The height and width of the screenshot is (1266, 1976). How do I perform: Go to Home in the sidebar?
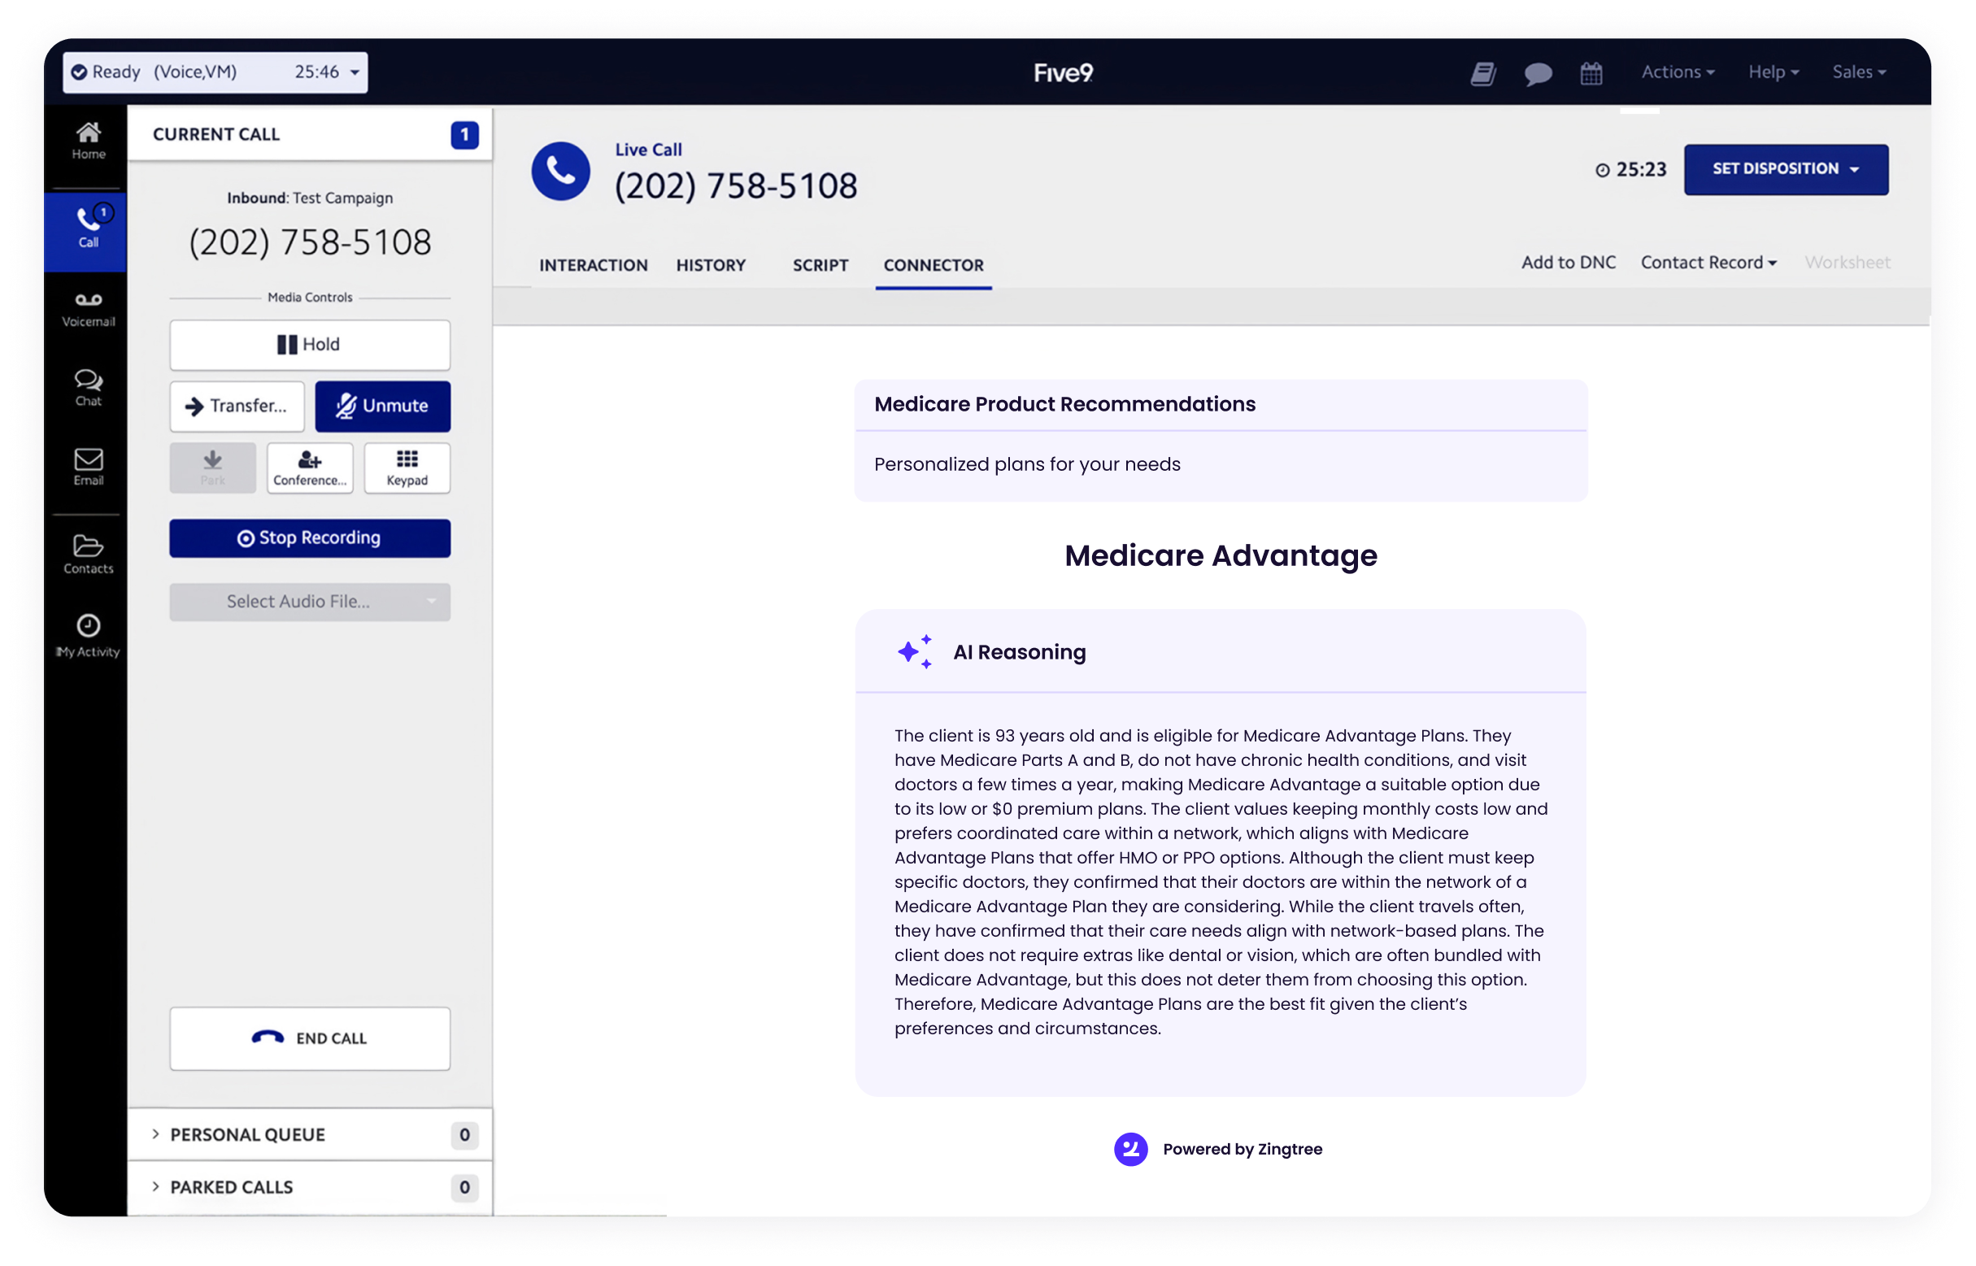pyautogui.click(x=88, y=141)
